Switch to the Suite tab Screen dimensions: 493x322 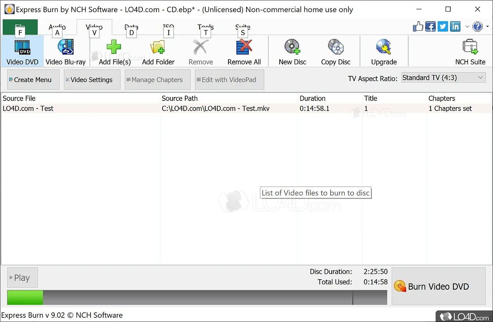[243, 27]
